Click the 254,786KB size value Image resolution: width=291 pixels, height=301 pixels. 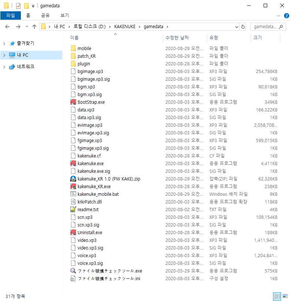click(266, 71)
